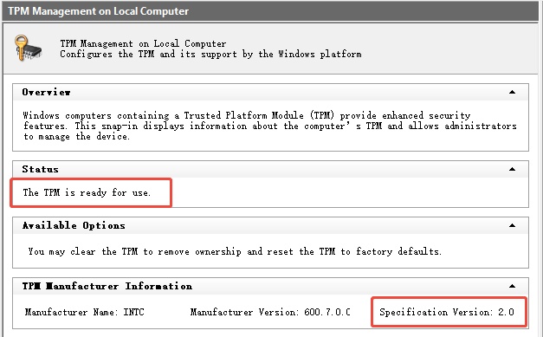Image resolution: width=543 pixels, height=337 pixels.
Task: Select 'The TPM is ready for use.' text
Action: pos(87,192)
